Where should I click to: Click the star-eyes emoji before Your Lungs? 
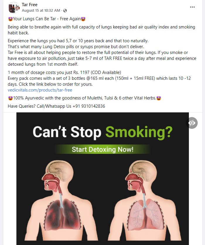click(10, 19)
